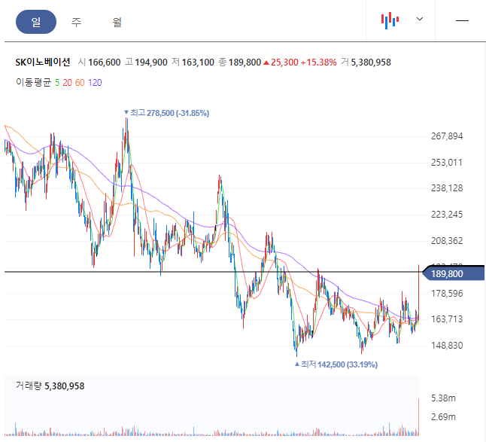Click the green 5-day moving average value
Viewport: 486px width, 442px height.
[57, 83]
